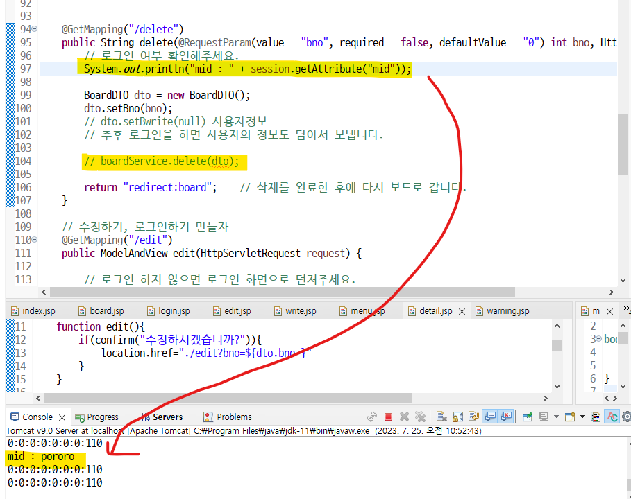Click detail.jsp horizontal scroll left arrow
The height and width of the screenshot is (499, 631).
(x=38, y=398)
